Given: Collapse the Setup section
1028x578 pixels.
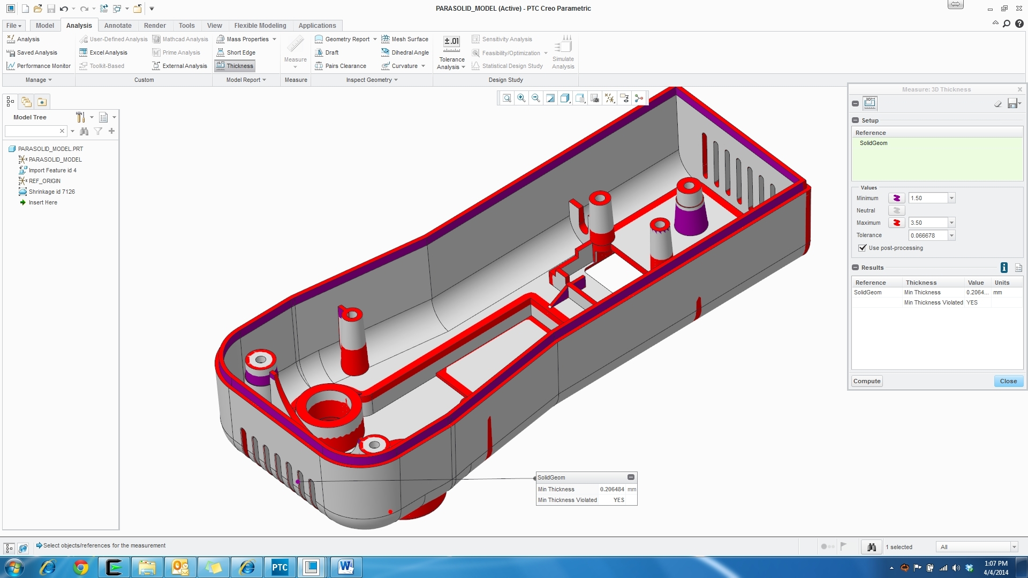Looking at the screenshot, I should tap(856, 120).
